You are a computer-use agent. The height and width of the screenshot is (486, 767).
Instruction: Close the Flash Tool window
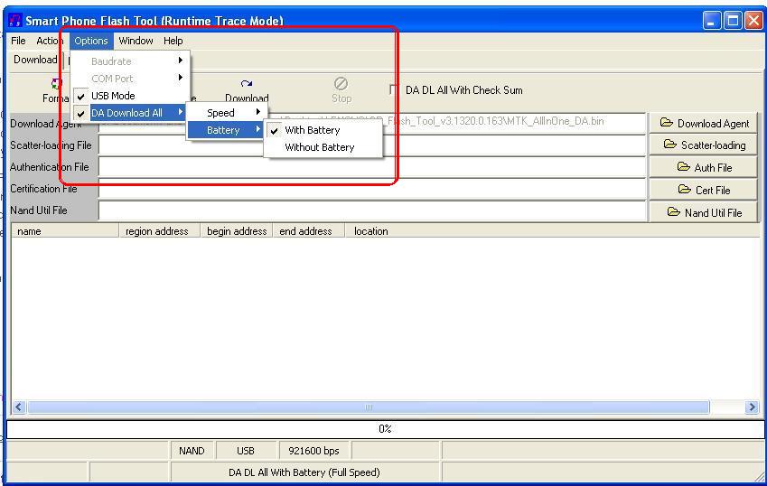[x=753, y=21]
